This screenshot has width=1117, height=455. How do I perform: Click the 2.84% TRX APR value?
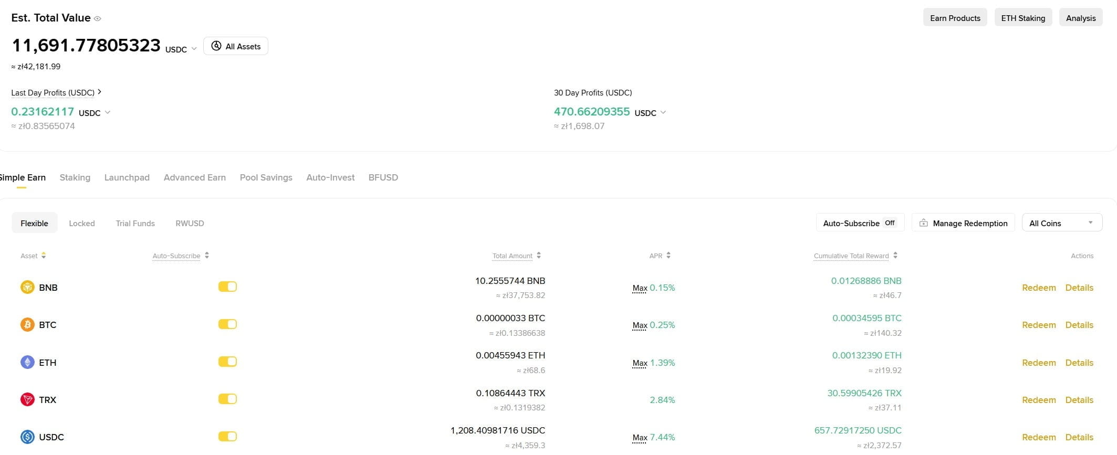click(662, 400)
